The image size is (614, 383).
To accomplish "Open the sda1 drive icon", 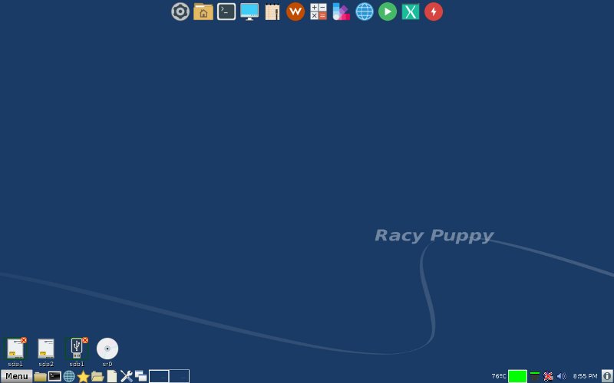I will click(15, 349).
